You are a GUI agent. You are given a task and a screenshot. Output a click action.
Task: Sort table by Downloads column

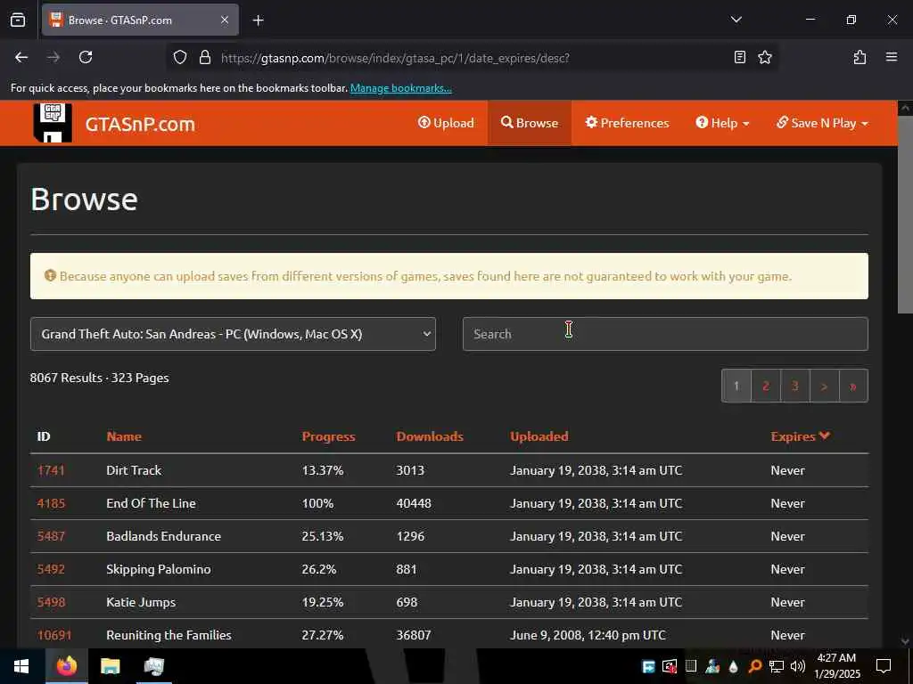coord(430,436)
